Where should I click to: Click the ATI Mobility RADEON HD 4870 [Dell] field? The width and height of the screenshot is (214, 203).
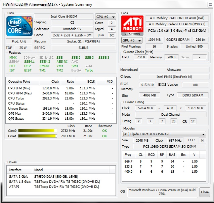(x=177, y=18)
